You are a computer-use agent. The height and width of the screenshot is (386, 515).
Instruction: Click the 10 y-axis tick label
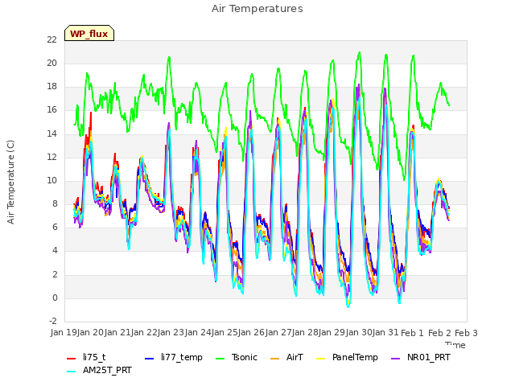pos(51,180)
